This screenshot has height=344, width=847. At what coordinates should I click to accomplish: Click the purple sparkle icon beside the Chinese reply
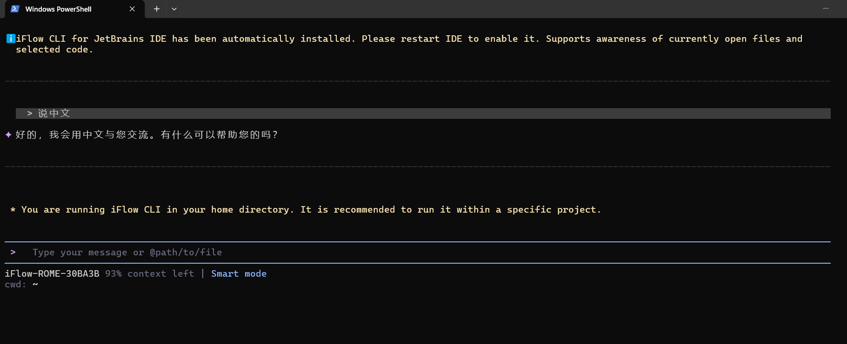coord(8,135)
